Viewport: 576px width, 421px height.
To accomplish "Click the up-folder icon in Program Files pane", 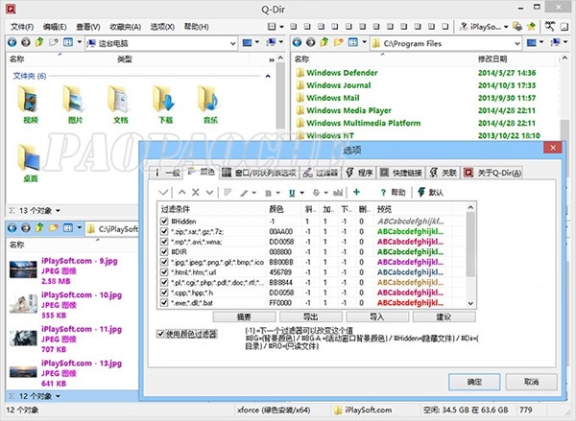I will [324, 42].
